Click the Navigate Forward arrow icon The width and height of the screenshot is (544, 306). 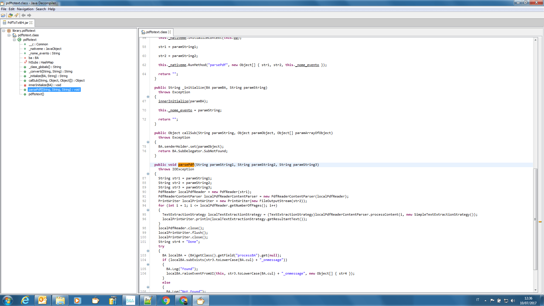(29, 15)
